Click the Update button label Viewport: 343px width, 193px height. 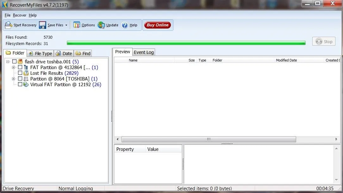(x=112, y=25)
